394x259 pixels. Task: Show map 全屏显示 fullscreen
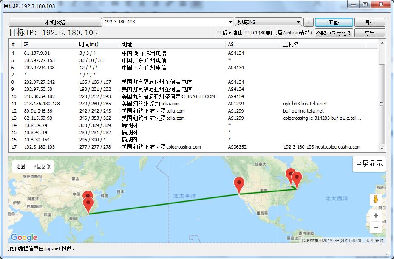tap(369, 164)
